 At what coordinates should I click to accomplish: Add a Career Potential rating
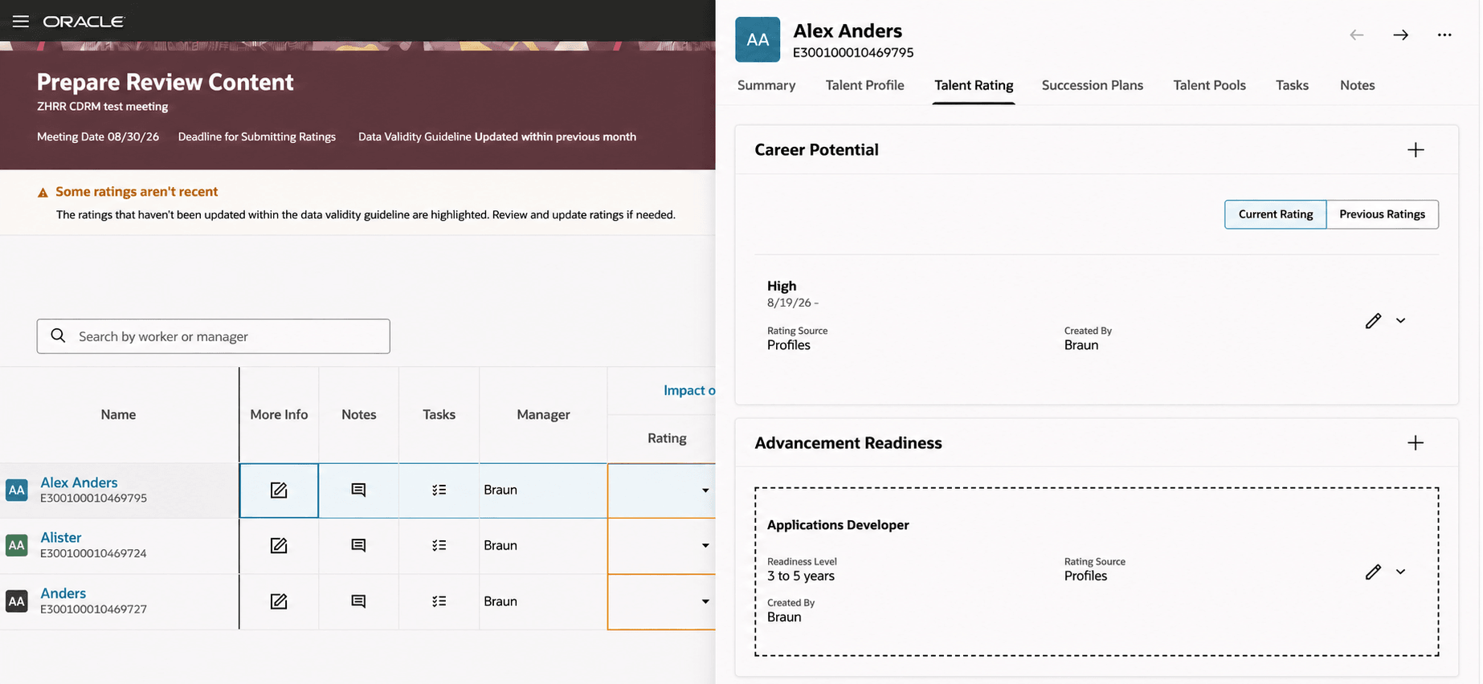1416,149
